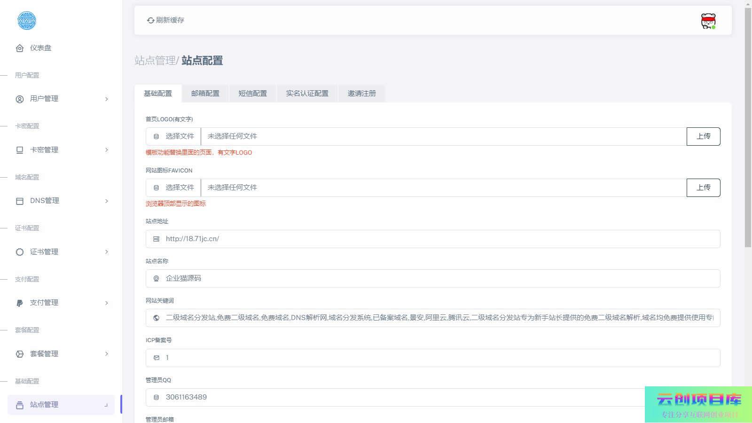
Task: Expand the 用户管理 submenu arrow
Action: coord(107,99)
